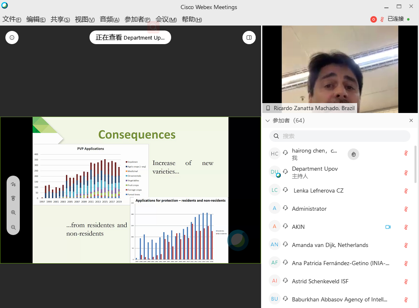Screen dimensions: 419x308
Task: Click the headset icon next to Amanda van Dijk
Action: [x=285, y=244]
